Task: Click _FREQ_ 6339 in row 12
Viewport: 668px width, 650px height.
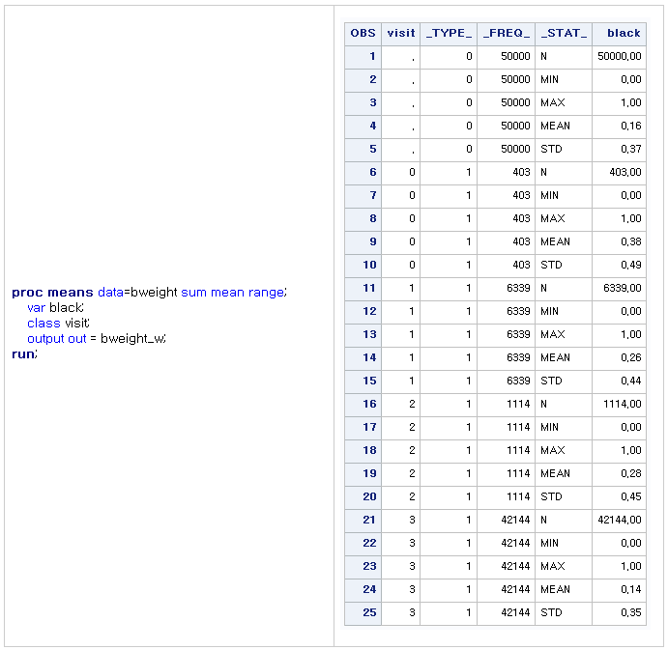Action: point(518,311)
